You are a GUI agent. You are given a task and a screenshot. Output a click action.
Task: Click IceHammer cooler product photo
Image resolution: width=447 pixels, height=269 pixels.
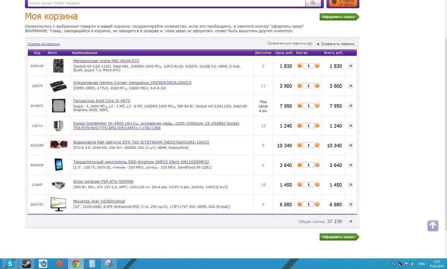point(59,126)
